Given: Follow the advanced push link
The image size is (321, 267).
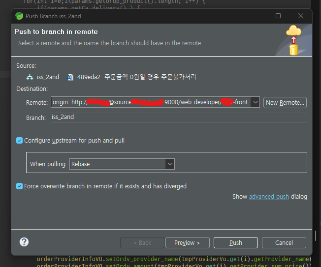Looking at the screenshot, I should [269, 197].
